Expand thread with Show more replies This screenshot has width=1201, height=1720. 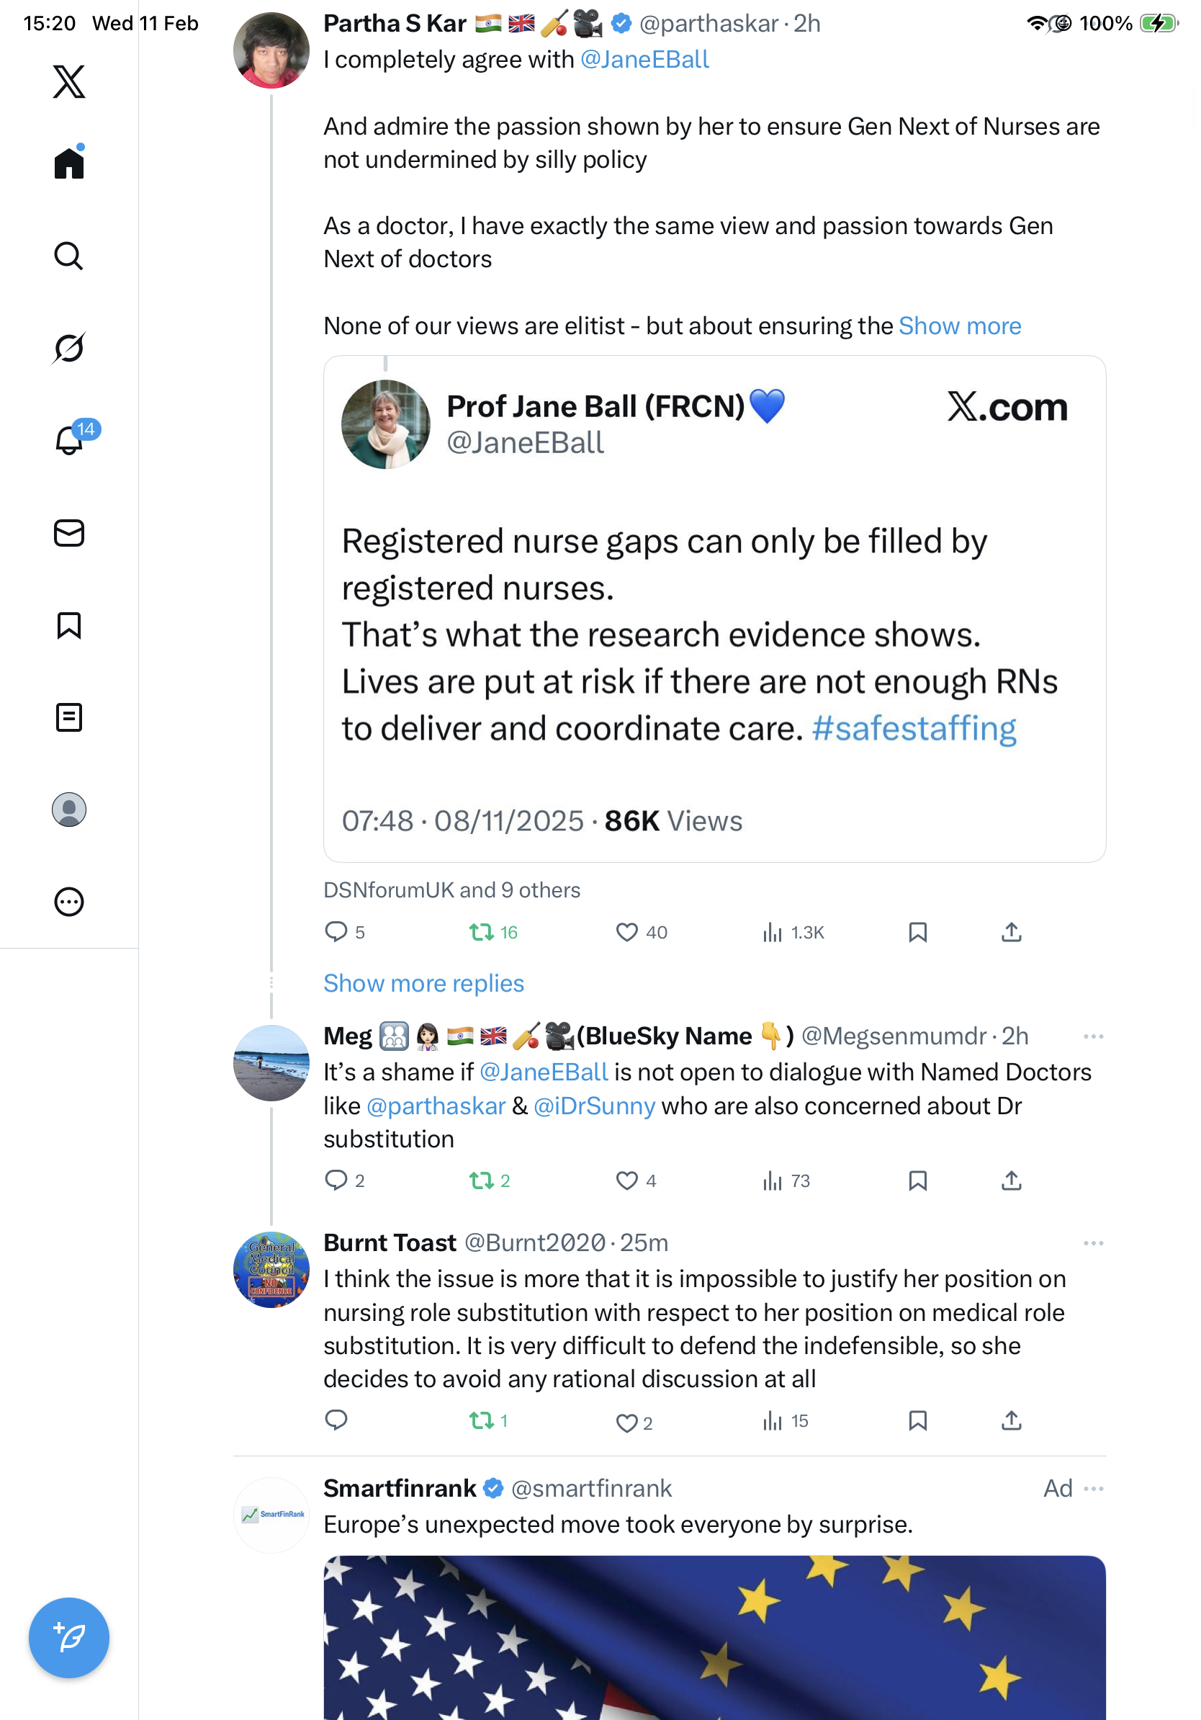pyautogui.click(x=424, y=983)
